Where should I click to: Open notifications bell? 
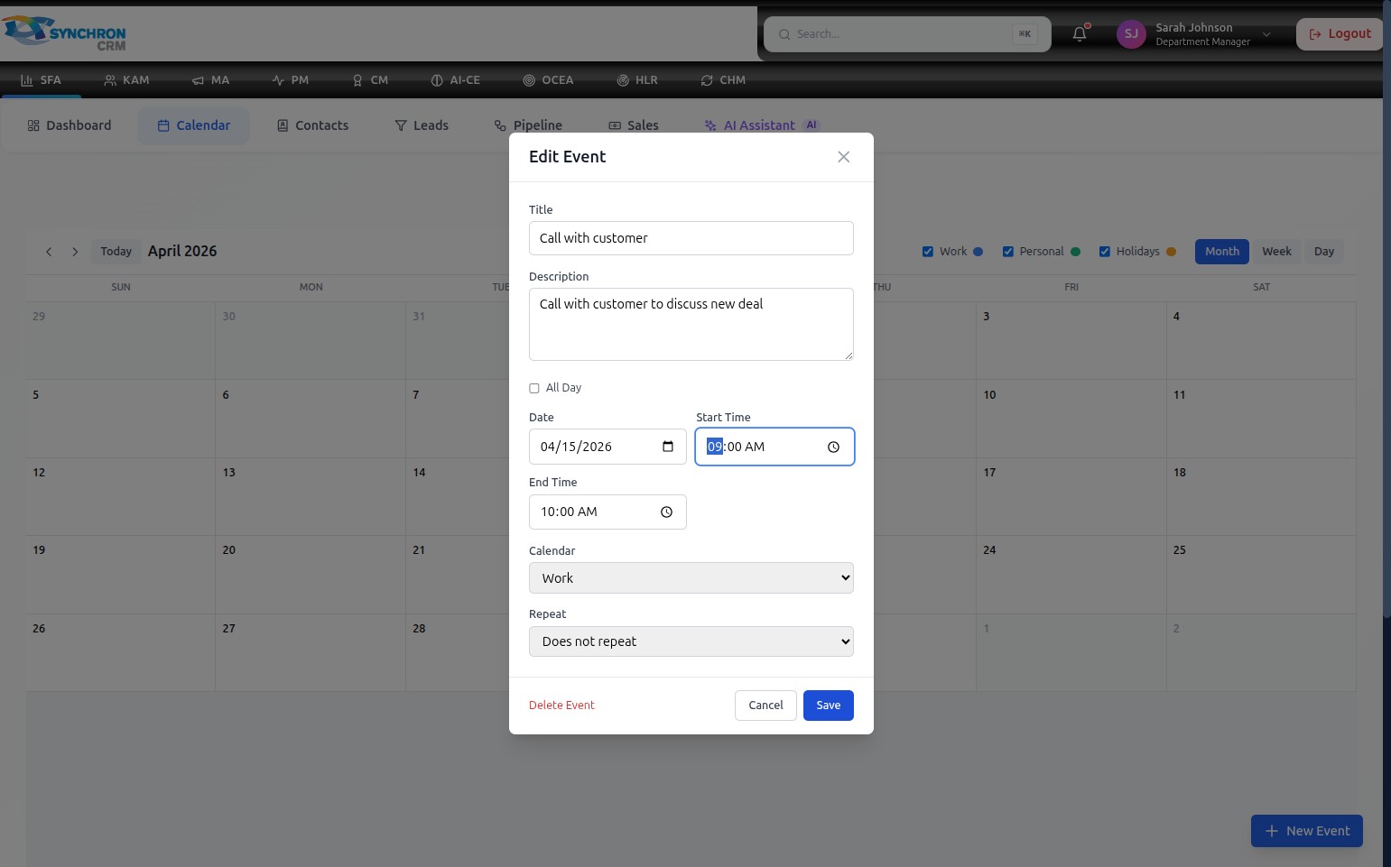tap(1080, 34)
